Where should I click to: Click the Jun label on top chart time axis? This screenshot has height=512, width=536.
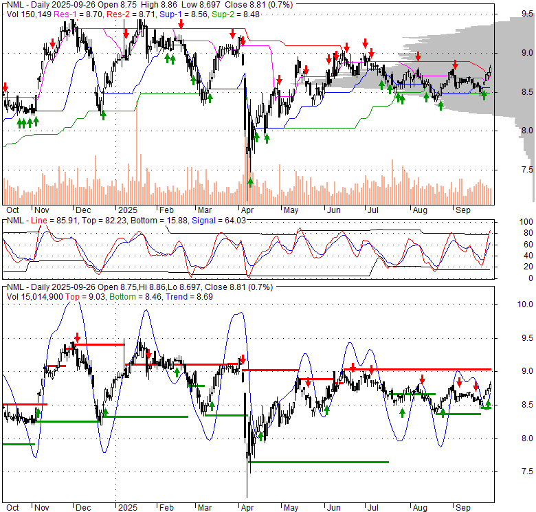(x=334, y=210)
